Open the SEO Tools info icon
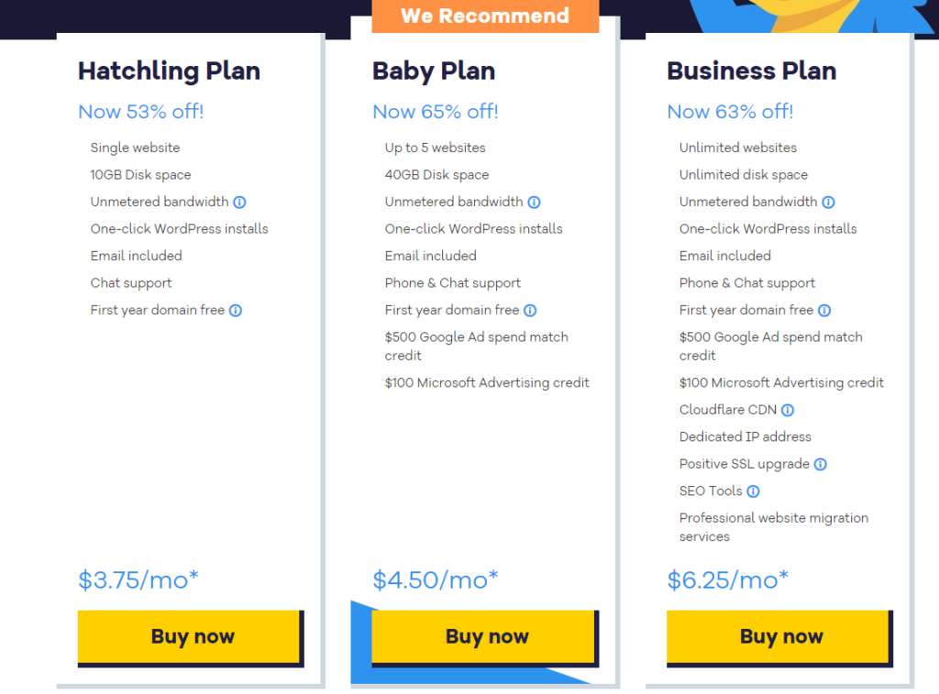939x694 pixels. click(x=754, y=491)
